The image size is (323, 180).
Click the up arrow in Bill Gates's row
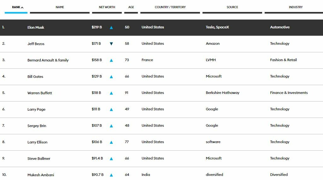click(x=111, y=77)
